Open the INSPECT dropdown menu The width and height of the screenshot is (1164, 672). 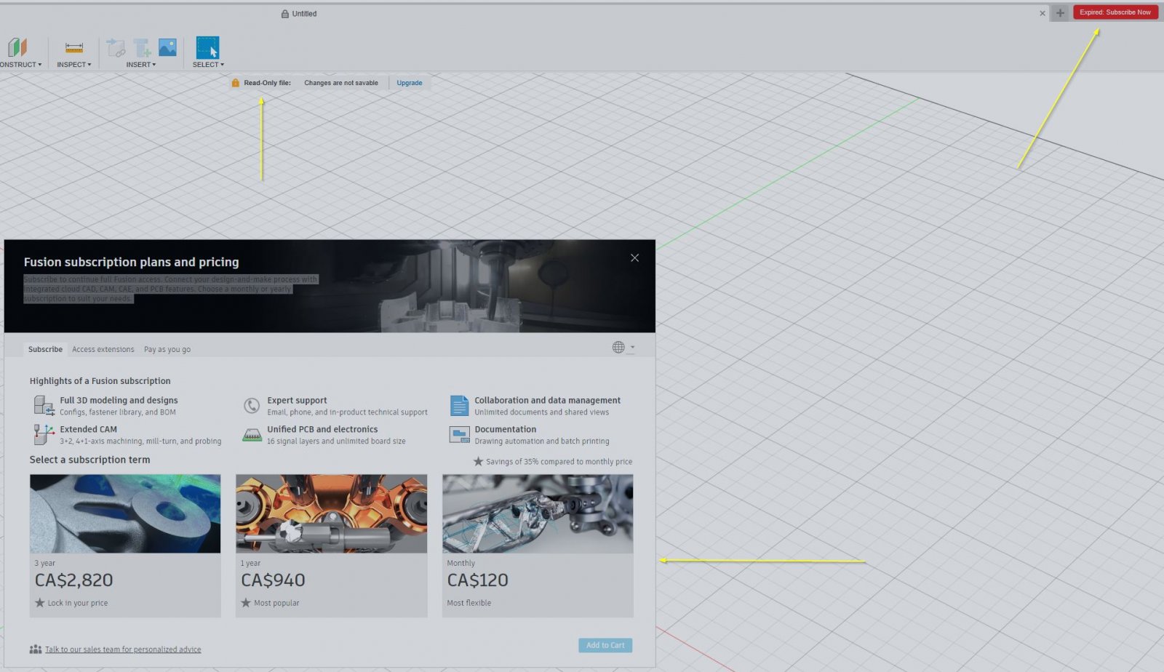74,65
